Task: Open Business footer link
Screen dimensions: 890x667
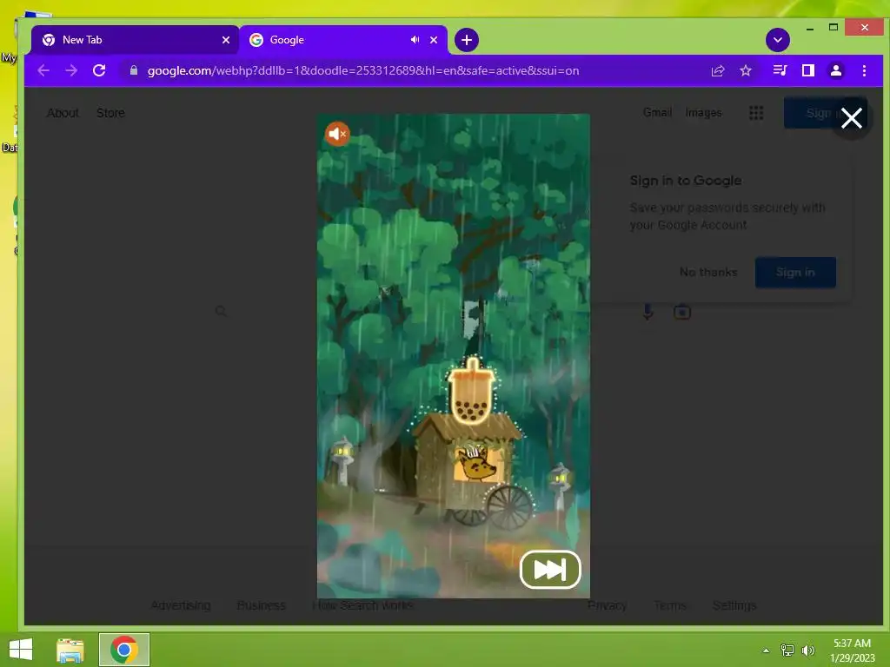Action: click(x=261, y=605)
